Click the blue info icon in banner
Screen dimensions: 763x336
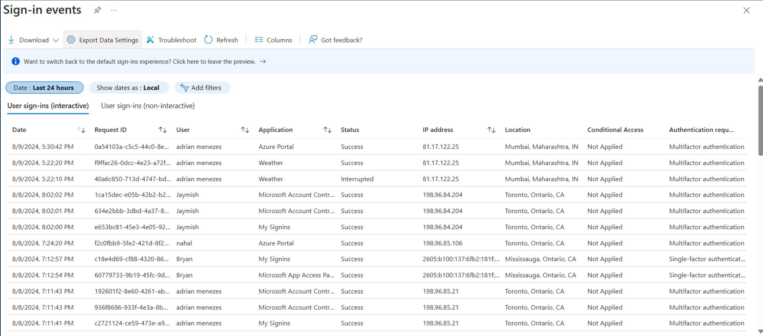(16, 61)
